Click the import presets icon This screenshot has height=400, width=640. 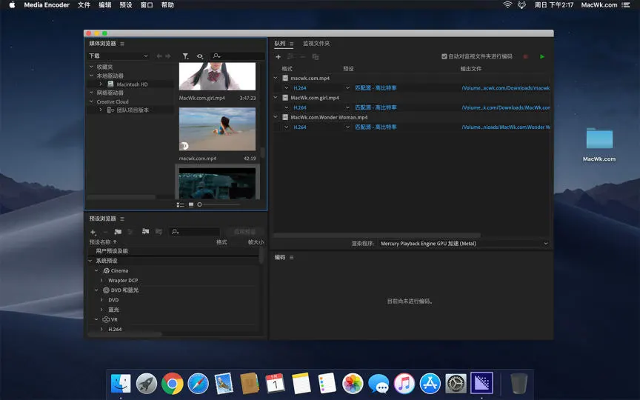click(x=145, y=231)
